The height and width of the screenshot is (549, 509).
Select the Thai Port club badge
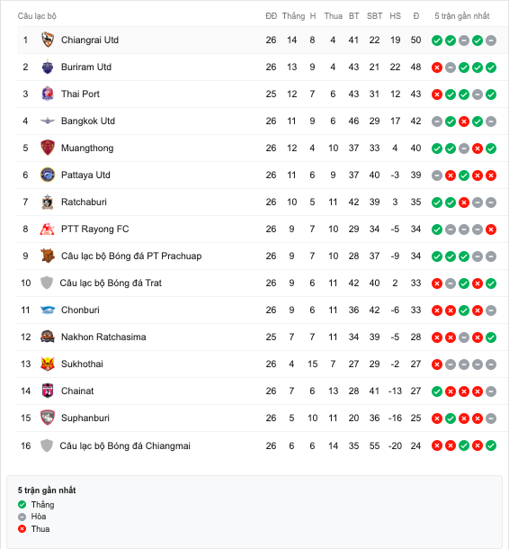coord(48,94)
